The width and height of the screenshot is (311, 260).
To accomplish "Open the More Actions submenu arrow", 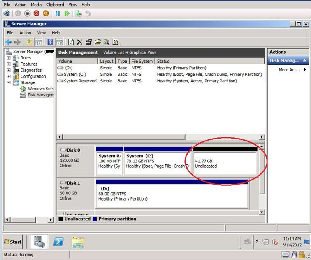I will (x=305, y=70).
